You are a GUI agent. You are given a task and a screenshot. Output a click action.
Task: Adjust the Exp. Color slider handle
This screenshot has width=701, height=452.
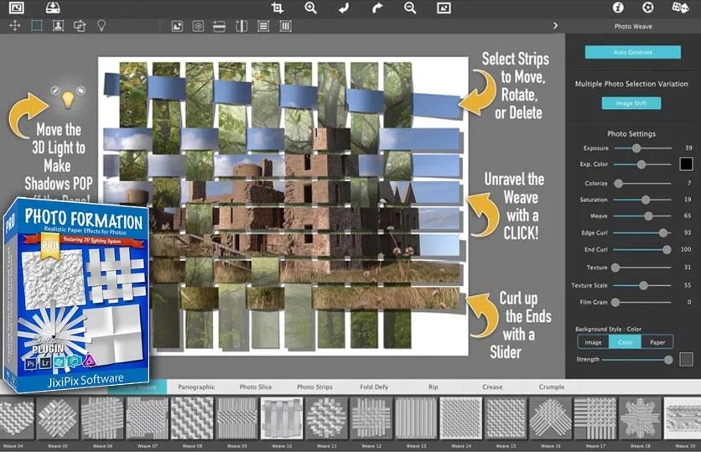click(641, 164)
